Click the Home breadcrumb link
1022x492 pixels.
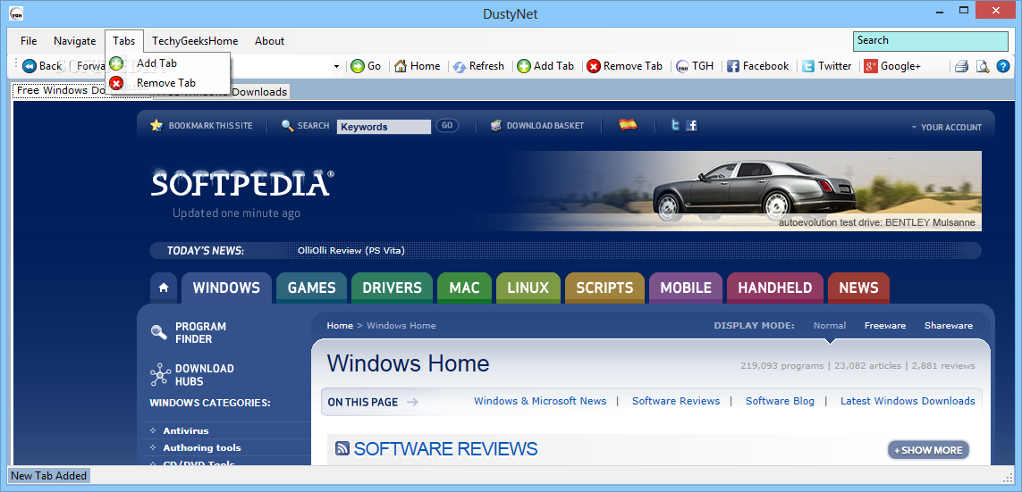point(340,325)
